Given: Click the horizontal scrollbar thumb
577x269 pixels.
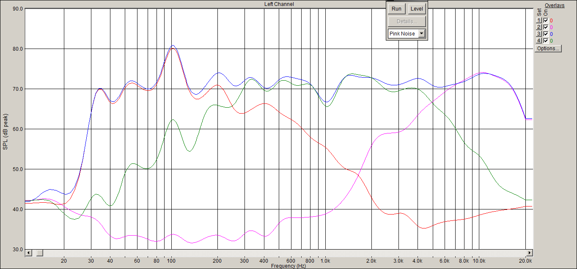Looking at the screenshot, I should click(x=39, y=253).
